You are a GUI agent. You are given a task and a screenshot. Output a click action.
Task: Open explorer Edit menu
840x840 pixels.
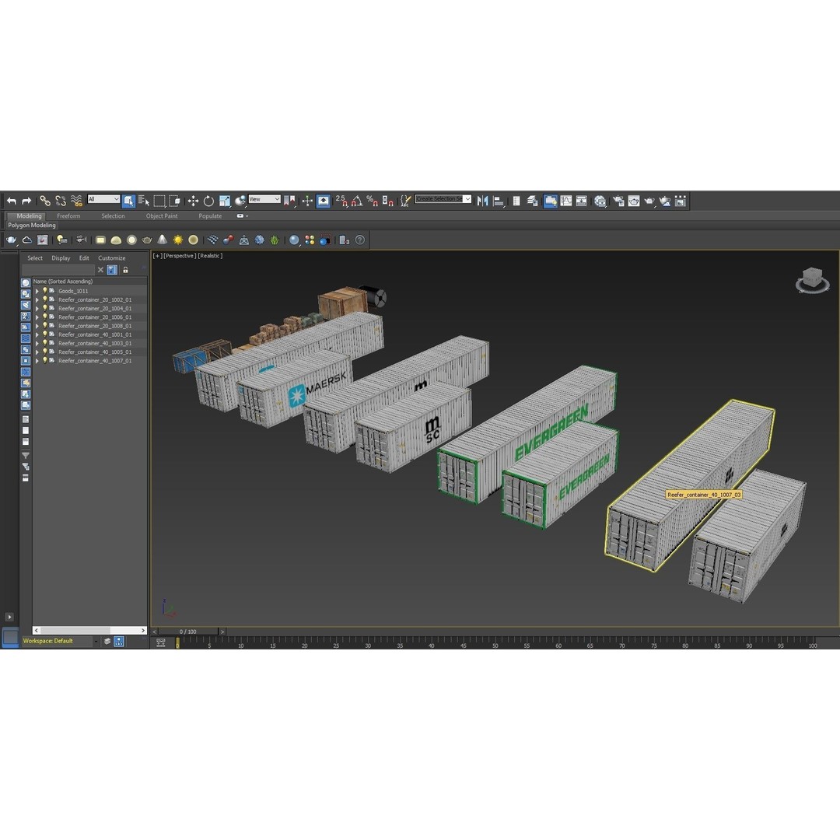84,258
